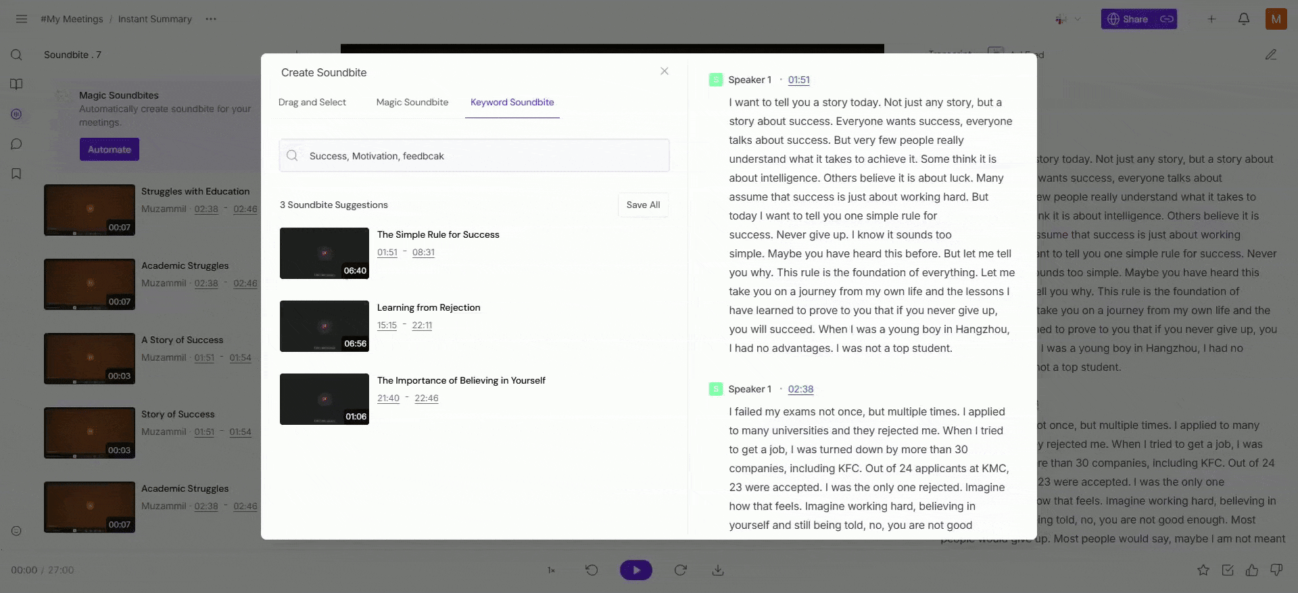
Task: Select the soundbite icon in left sidebar
Action: 17,114
